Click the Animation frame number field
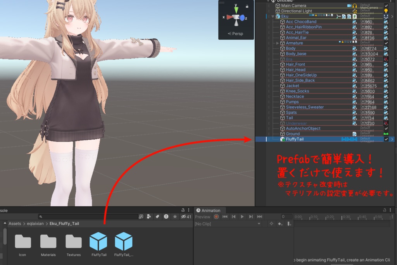Viewport: 397px width, 265px height. click(287, 217)
